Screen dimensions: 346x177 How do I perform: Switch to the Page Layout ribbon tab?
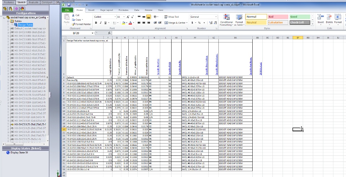pyautogui.click(x=107, y=10)
